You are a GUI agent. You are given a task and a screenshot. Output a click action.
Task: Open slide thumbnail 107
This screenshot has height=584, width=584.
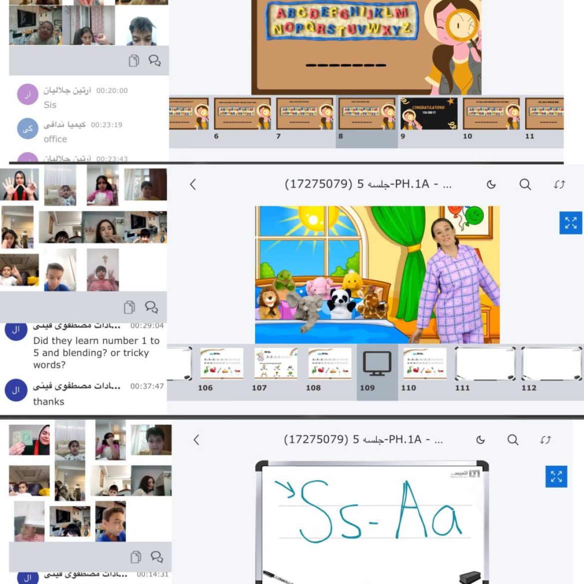276,364
